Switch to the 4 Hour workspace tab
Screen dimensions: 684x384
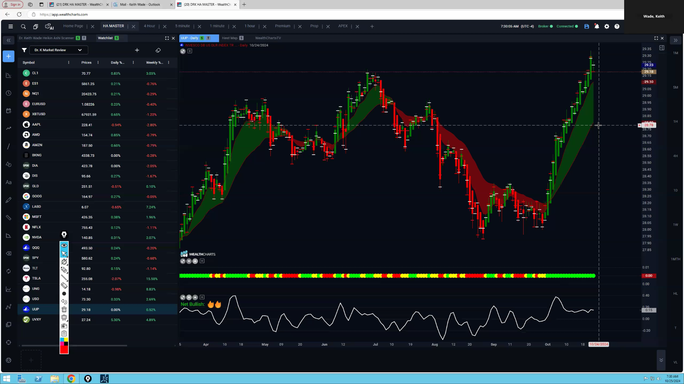pyautogui.click(x=149, y=26)
